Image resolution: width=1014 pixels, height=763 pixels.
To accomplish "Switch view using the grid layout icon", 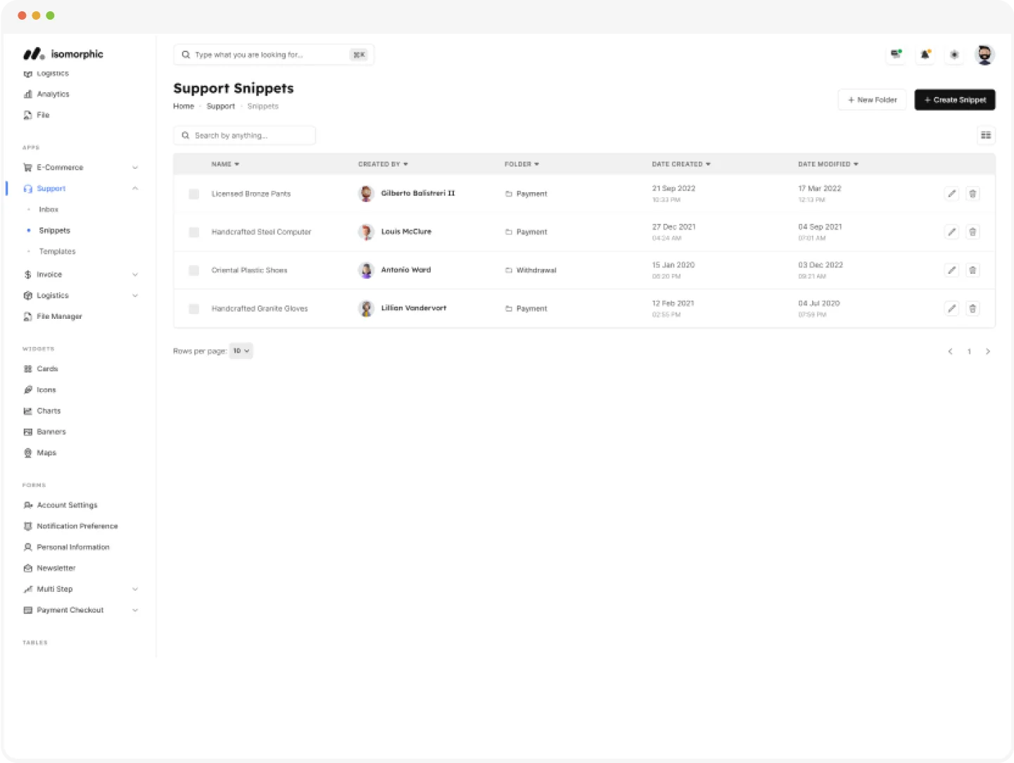I will pyautogui.click(x=986, y=135).
